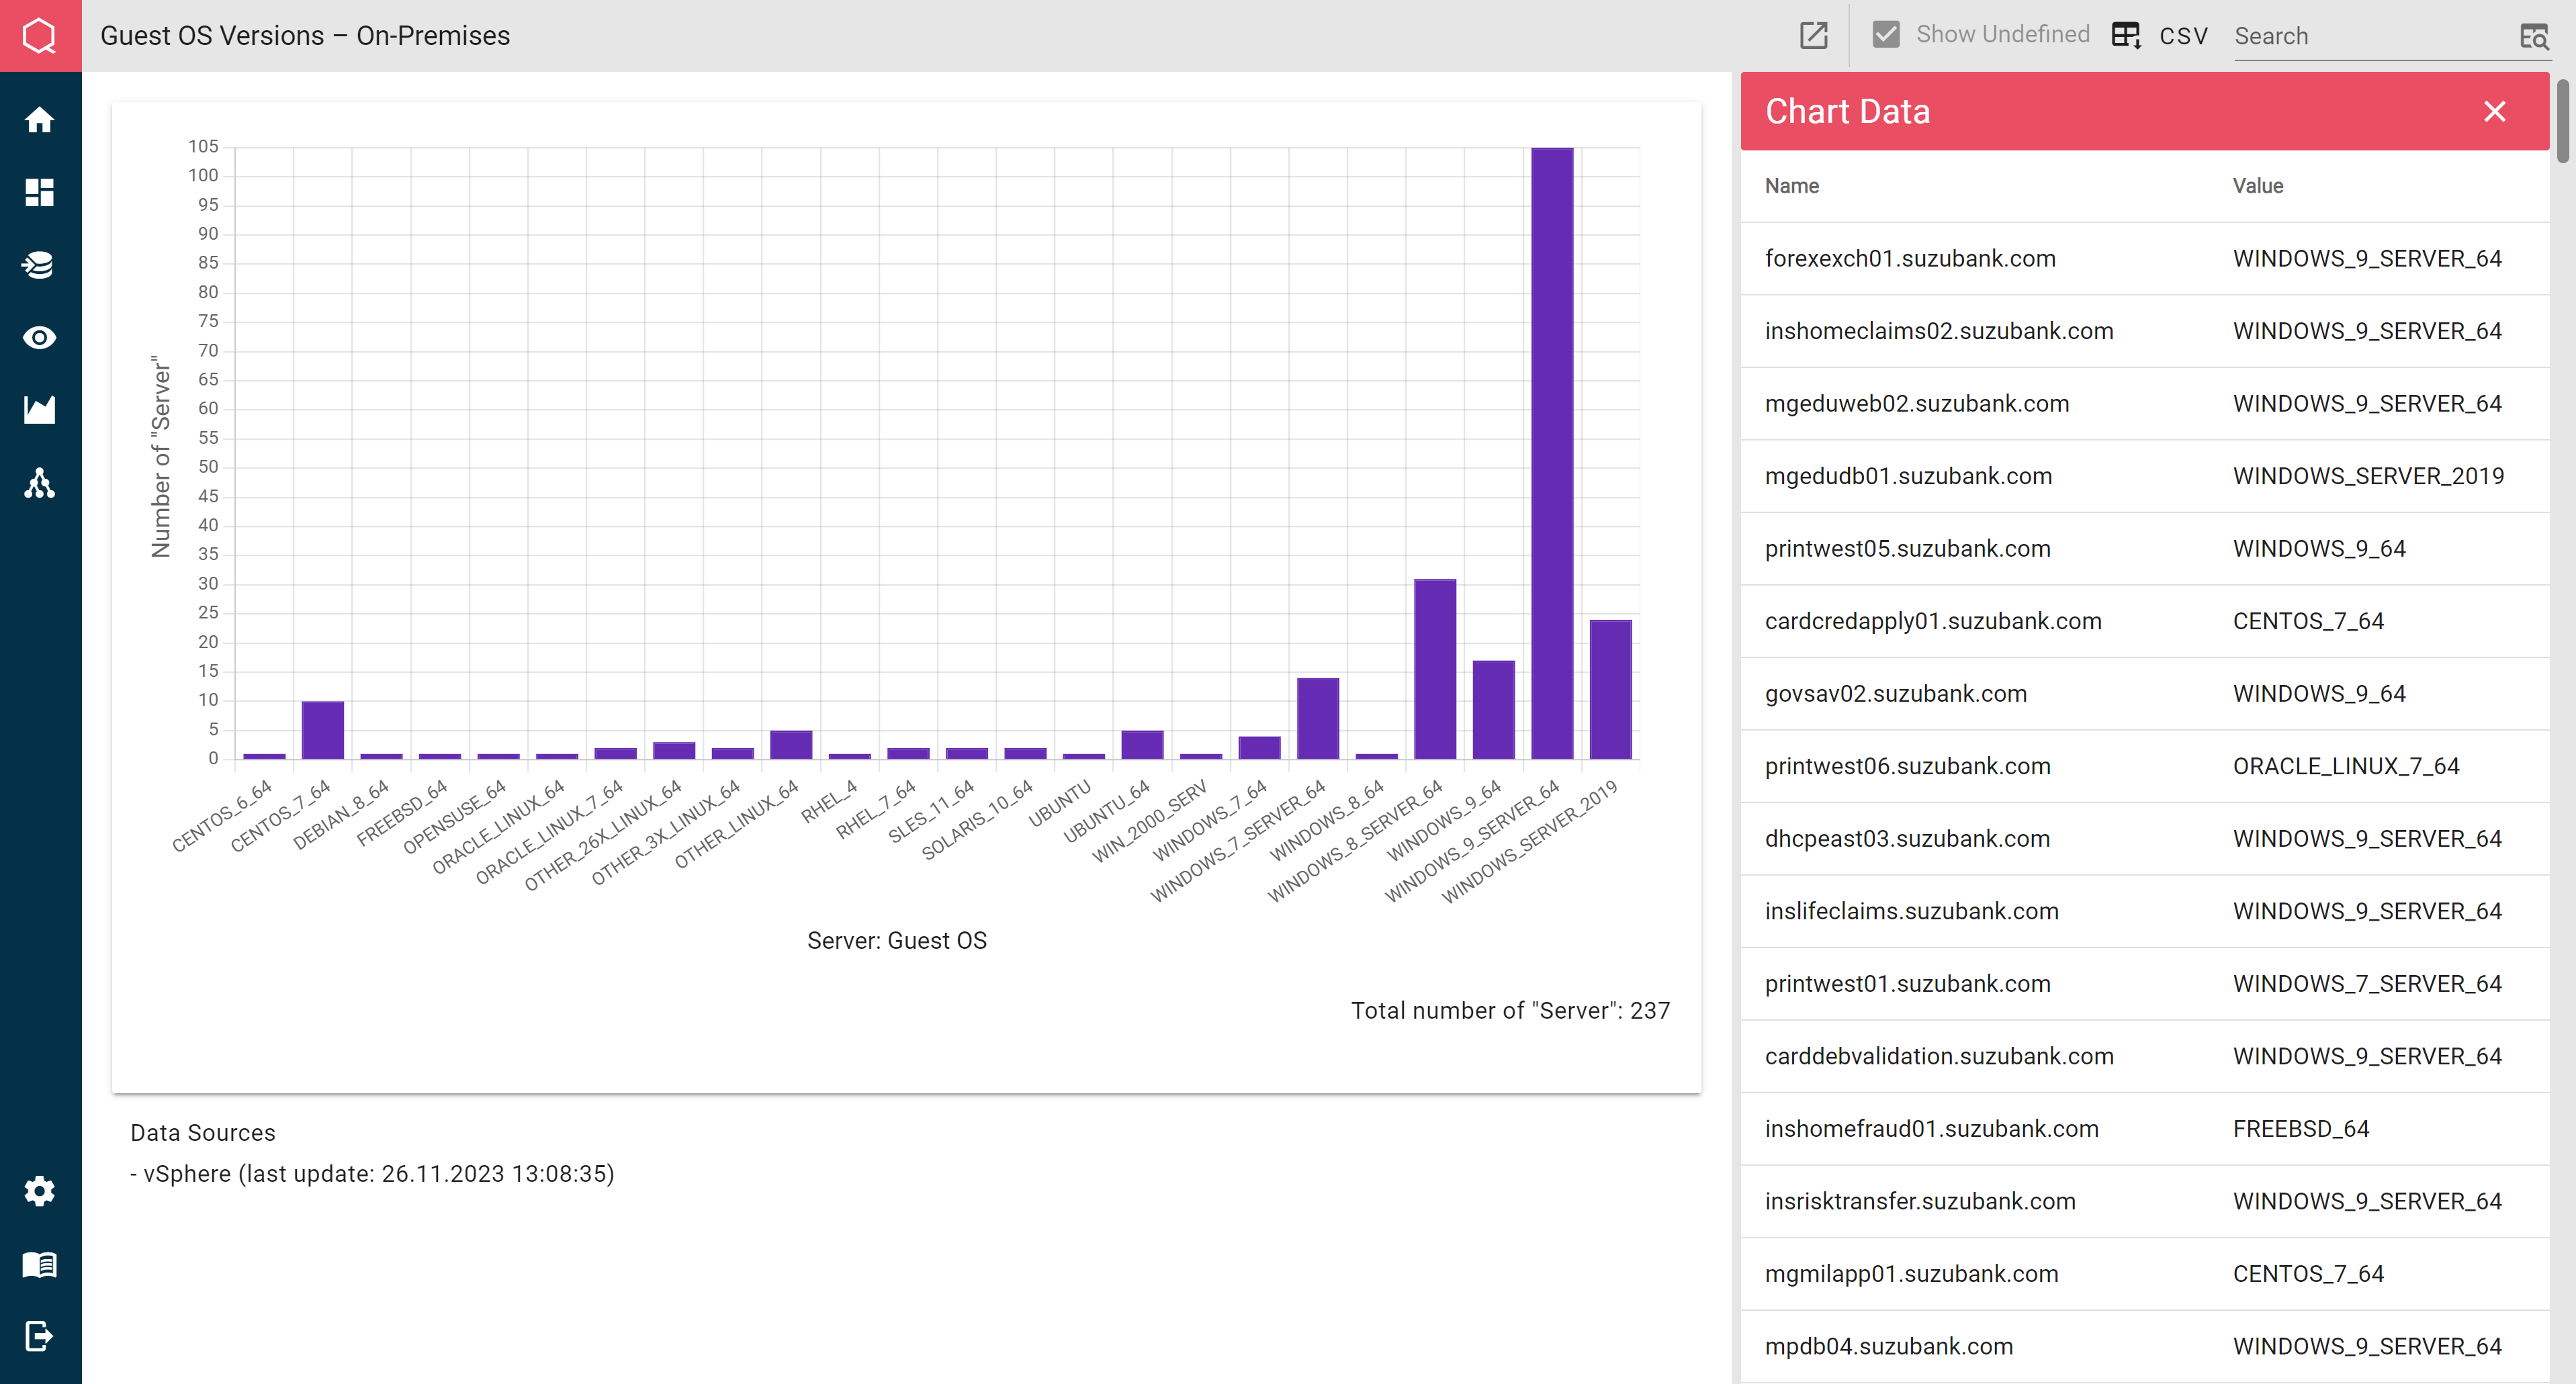2576x1384 pixels.
Task: Click the Search input field
Action: pyautogui.click(x=2370, y=37)
